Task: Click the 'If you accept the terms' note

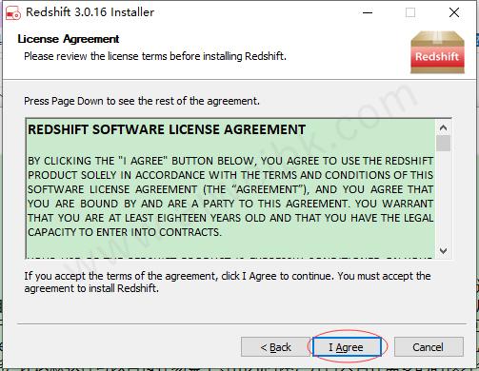Action: point(228,283)
